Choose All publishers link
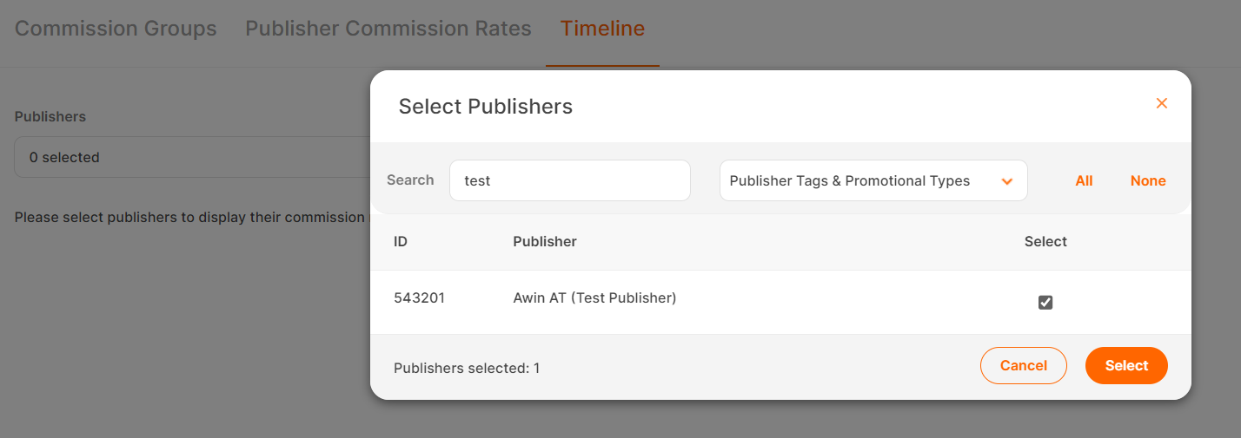Screen dimensions: 1241x438 [1084, 181]
